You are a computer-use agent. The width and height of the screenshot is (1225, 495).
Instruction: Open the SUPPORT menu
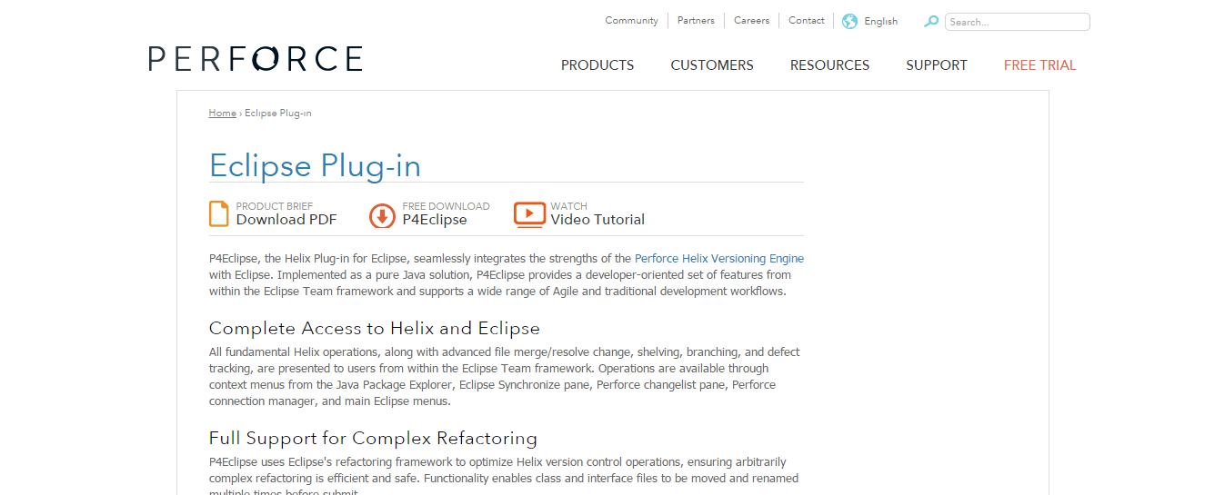click(937, 65)
